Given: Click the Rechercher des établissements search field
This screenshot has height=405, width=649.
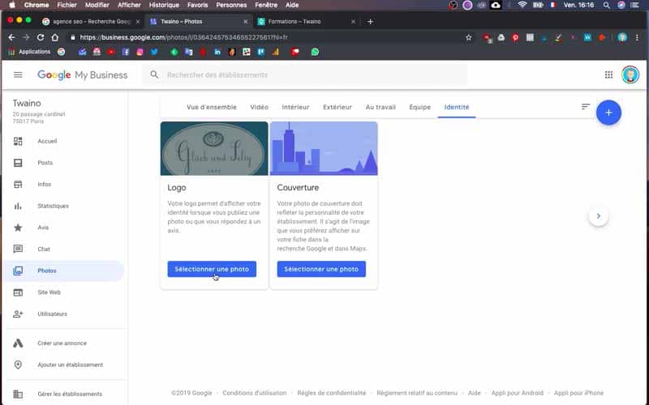Looking at the screenshot, I should 305,75.
